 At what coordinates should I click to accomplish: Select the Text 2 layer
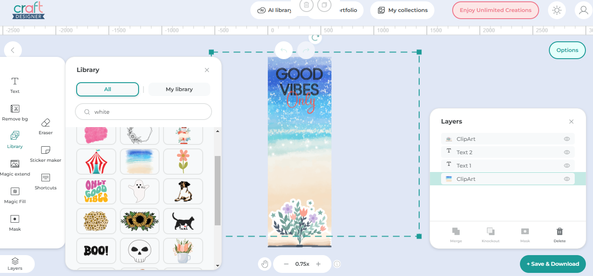pyautogui.click(x=508, y=152)
